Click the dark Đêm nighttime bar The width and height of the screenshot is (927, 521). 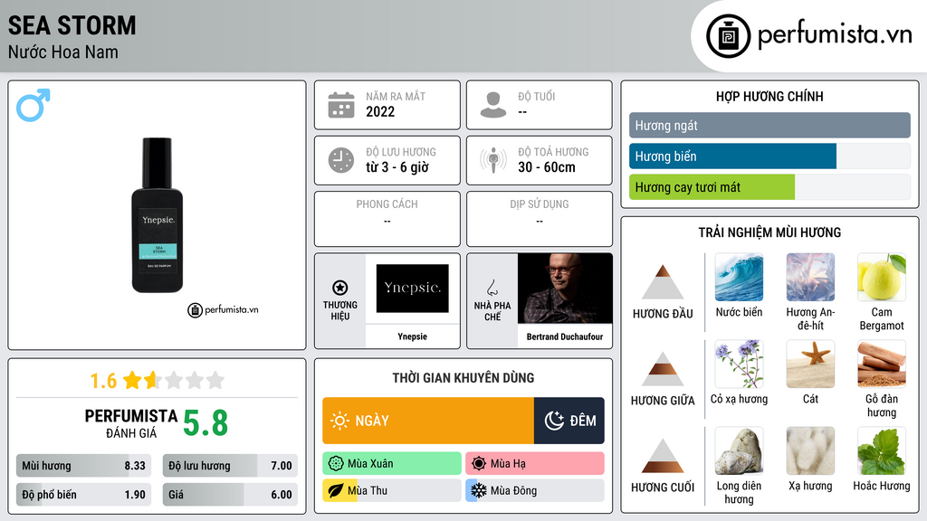point(569,421)
